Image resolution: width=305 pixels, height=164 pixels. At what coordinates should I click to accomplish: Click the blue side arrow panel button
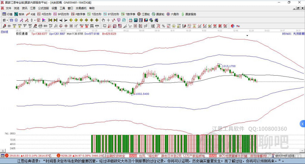[302, 124]
